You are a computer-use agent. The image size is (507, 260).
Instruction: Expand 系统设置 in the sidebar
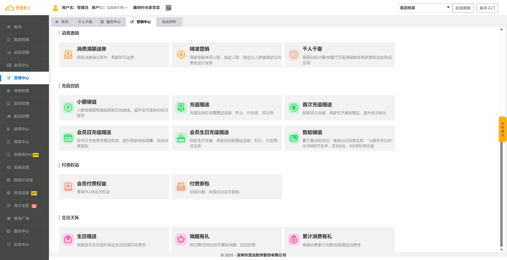tap(21, 167)
